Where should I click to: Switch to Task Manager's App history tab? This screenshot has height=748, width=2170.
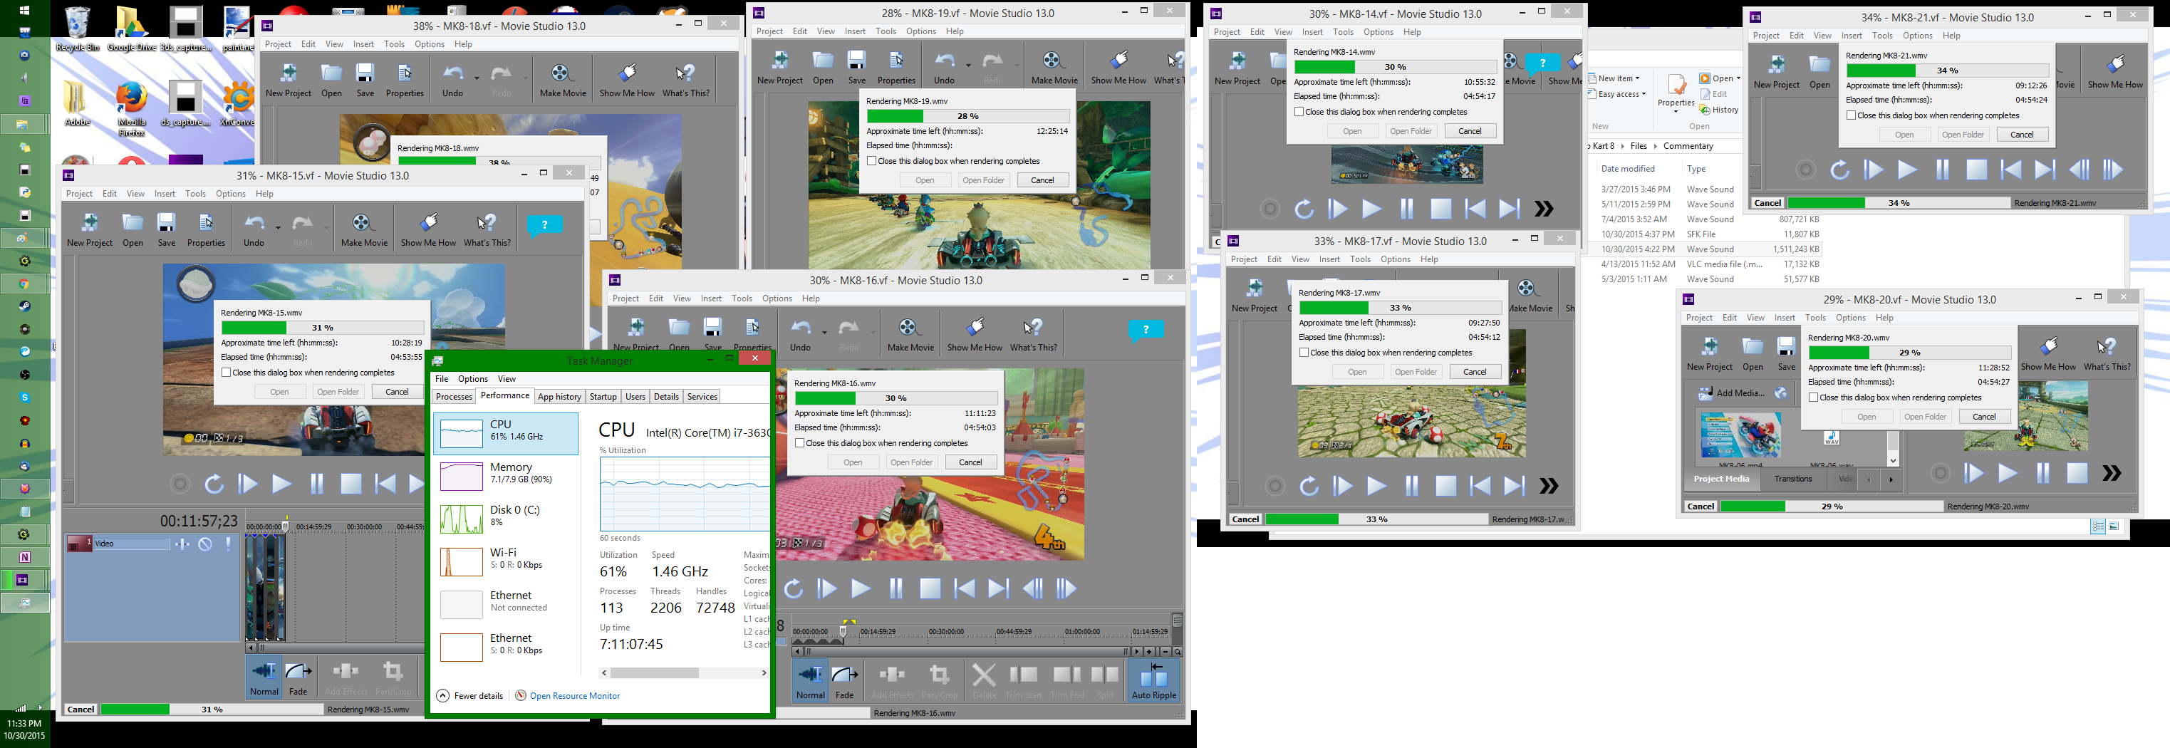pyautogui.click(x=559, y=397)
